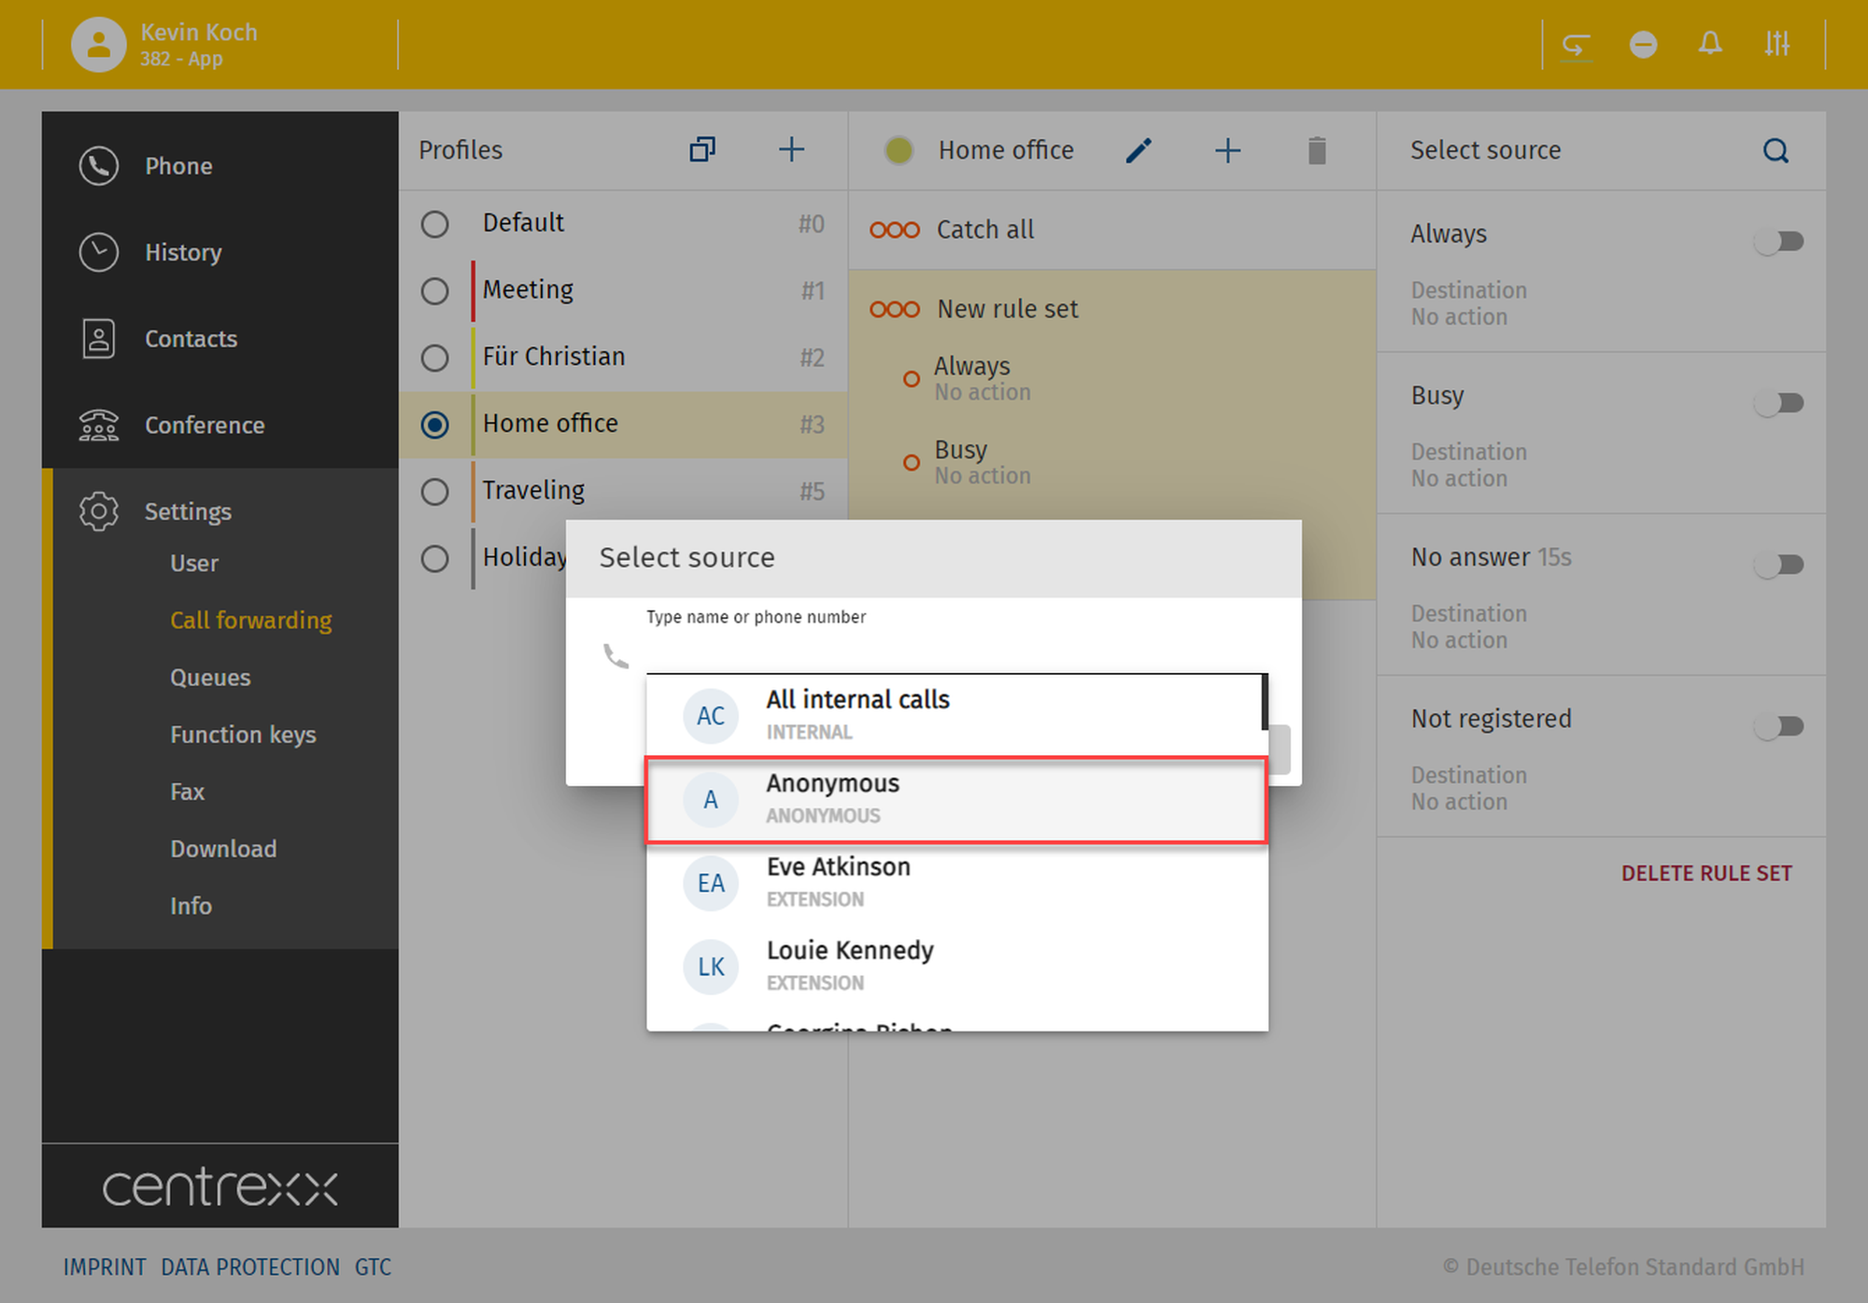Click the call redirect icon in header
This screenshot has height=1303, width=1868.
[1576, 44]
